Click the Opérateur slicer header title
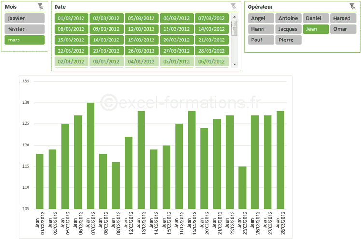This screenshot has height=239, width=361. pyautogui.click(x=260, y=7)
